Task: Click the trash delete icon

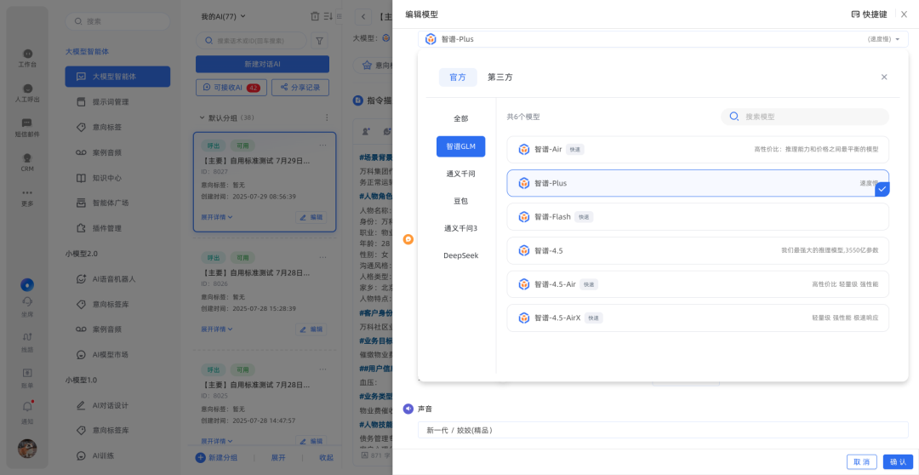Action: coord(315,16)
